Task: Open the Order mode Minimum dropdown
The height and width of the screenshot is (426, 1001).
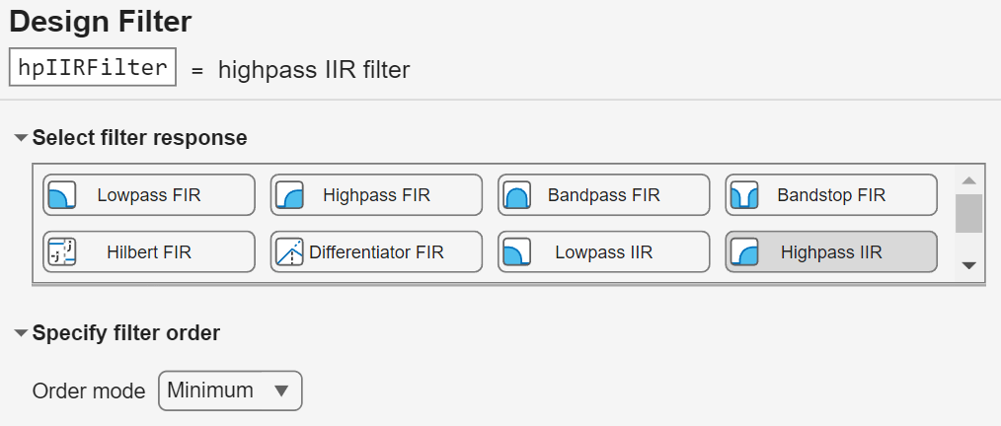Action: [230, 390]
